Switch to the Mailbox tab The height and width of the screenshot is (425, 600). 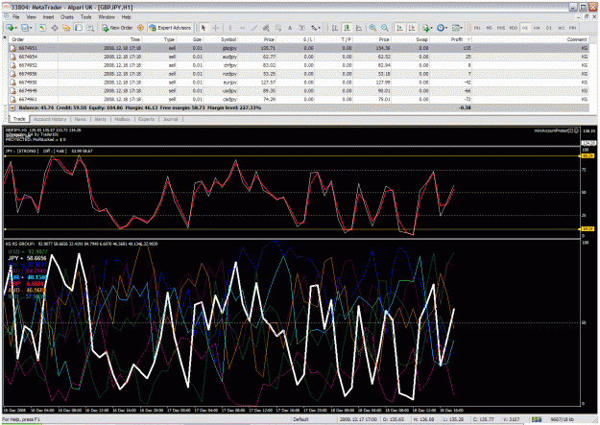123,119
